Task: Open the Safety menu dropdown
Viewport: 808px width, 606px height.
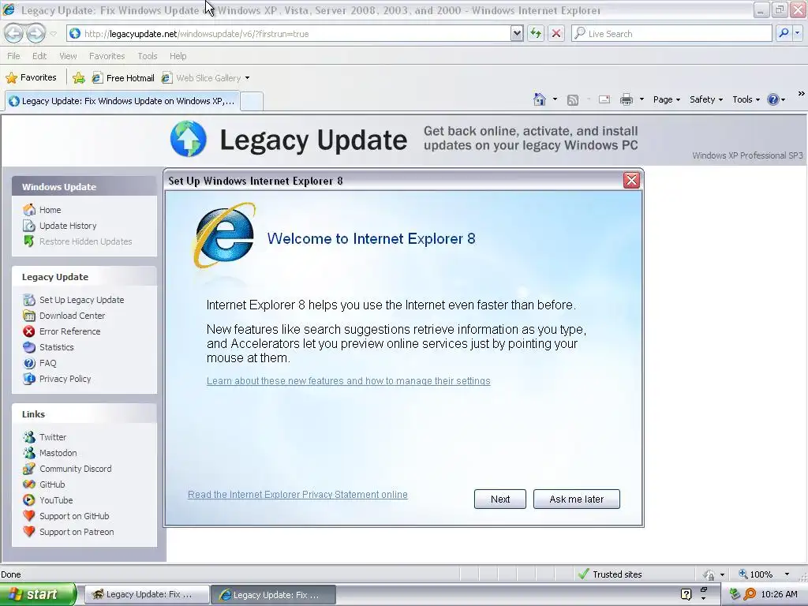Action: coord(706,99)
